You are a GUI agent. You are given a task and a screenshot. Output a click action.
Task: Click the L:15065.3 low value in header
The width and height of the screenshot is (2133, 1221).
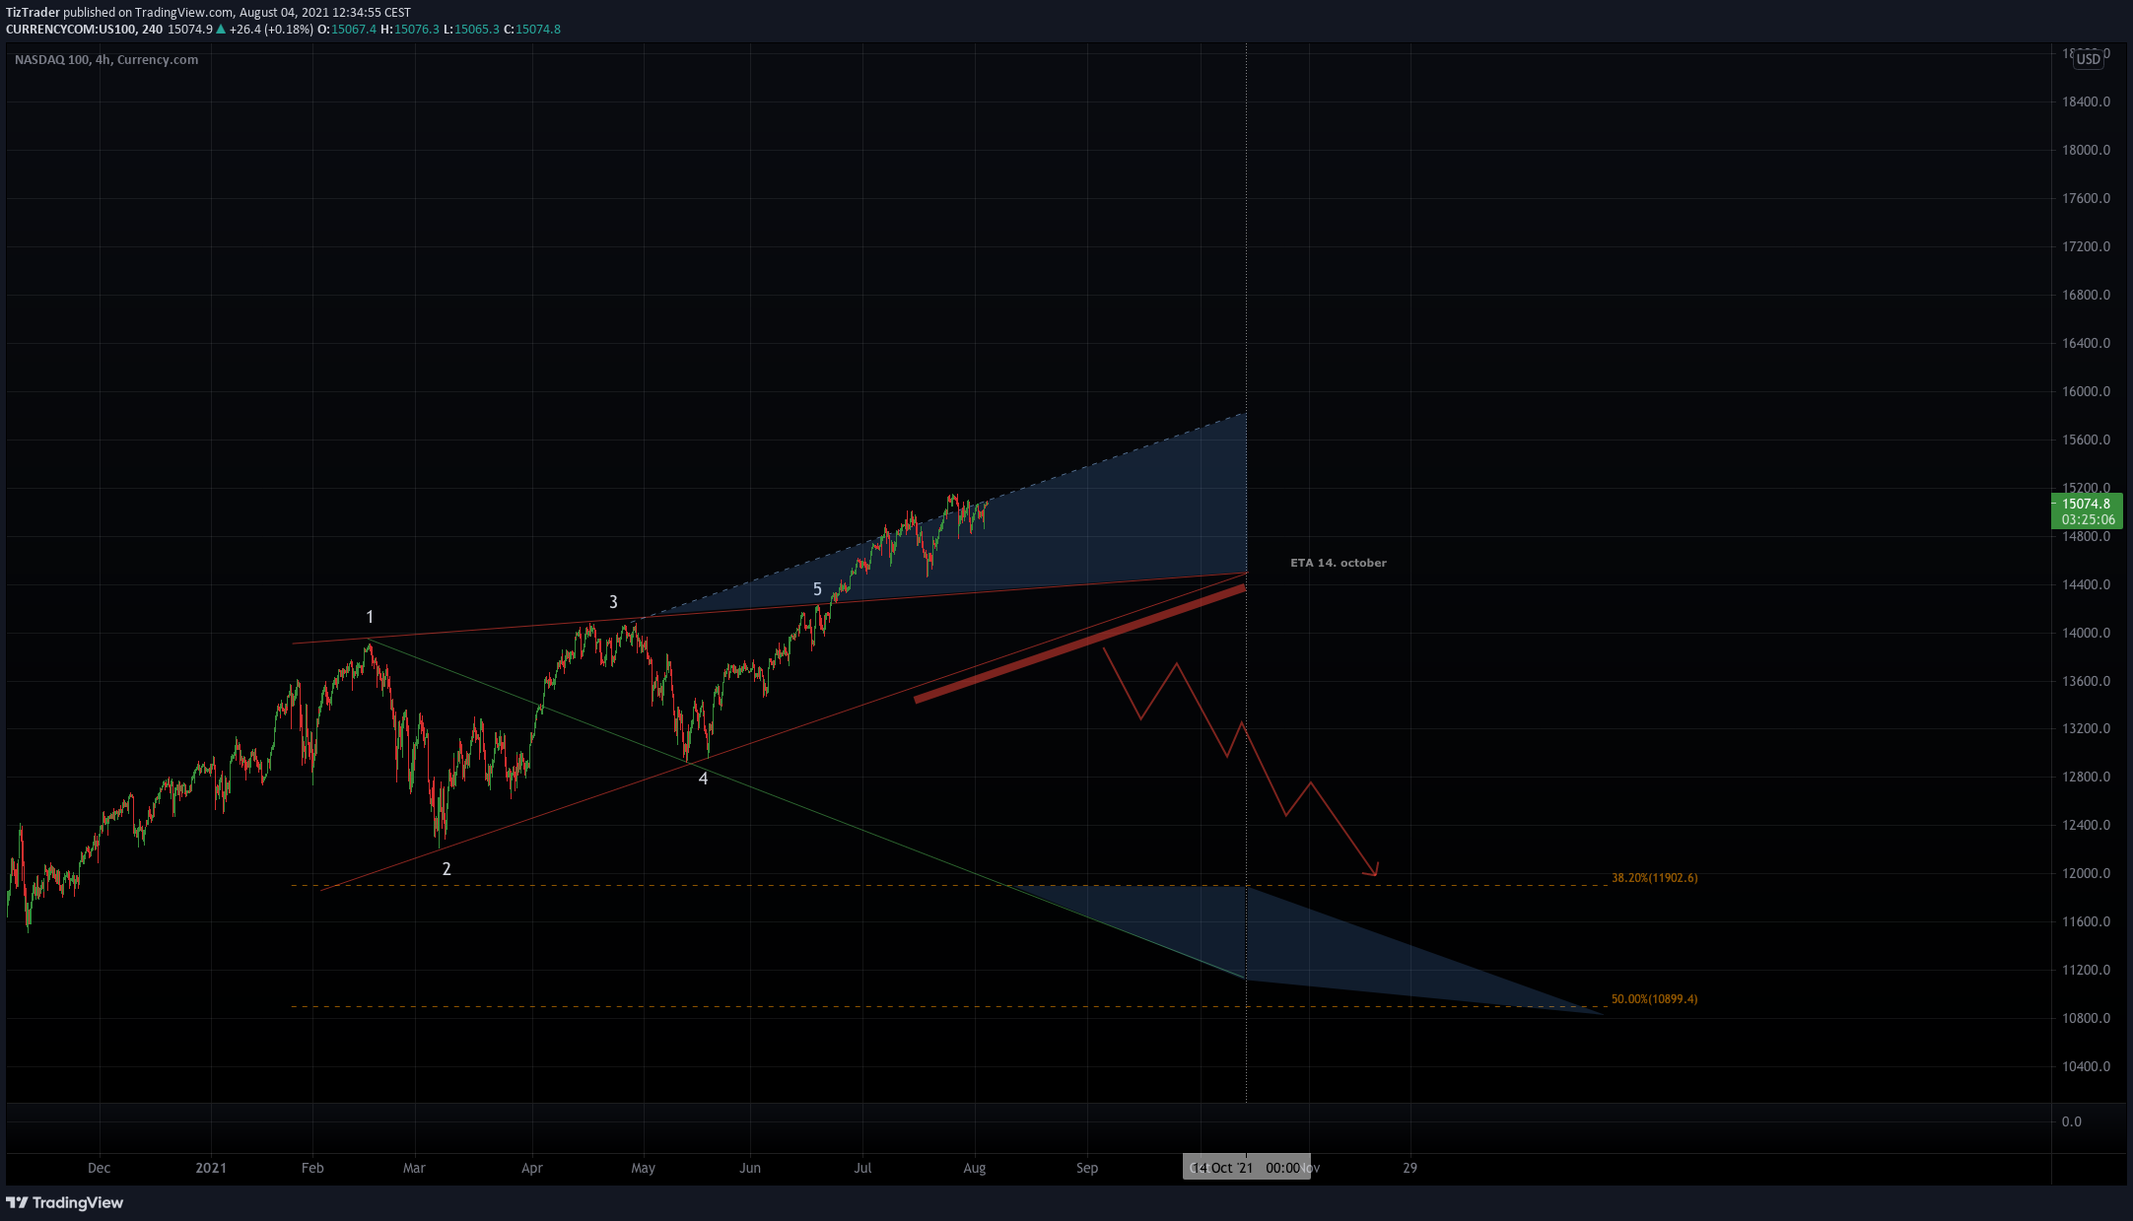click(471, 29)
